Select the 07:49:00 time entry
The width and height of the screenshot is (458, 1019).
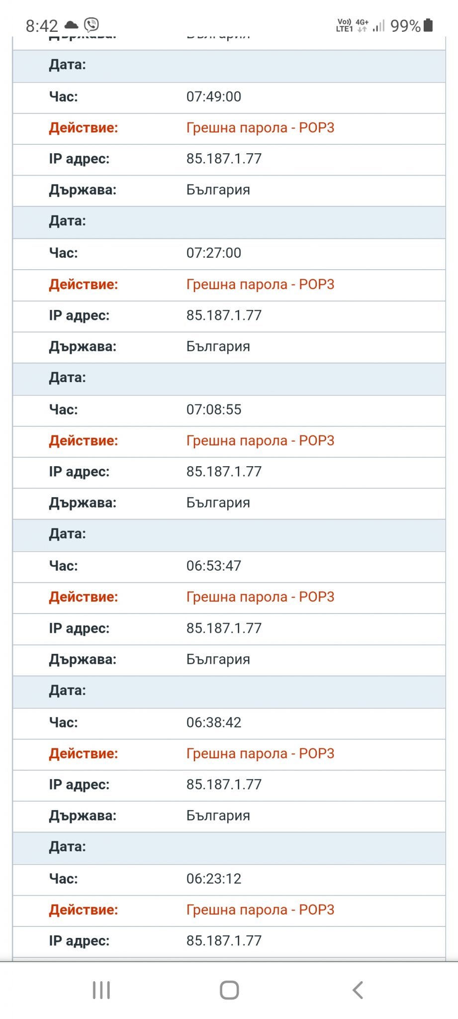pos(214,97)
